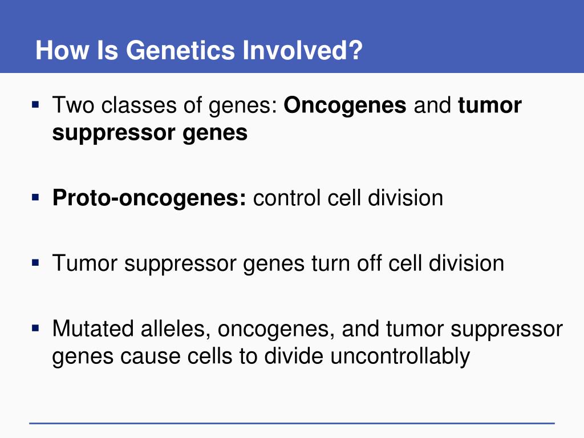Screen dimensions: 584x438
Task: Click the blue horizontal footer line
Action: tap(292, 423)
